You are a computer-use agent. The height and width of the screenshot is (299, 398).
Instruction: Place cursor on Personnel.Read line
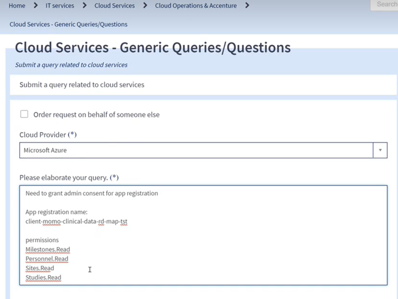coord(47,259)
